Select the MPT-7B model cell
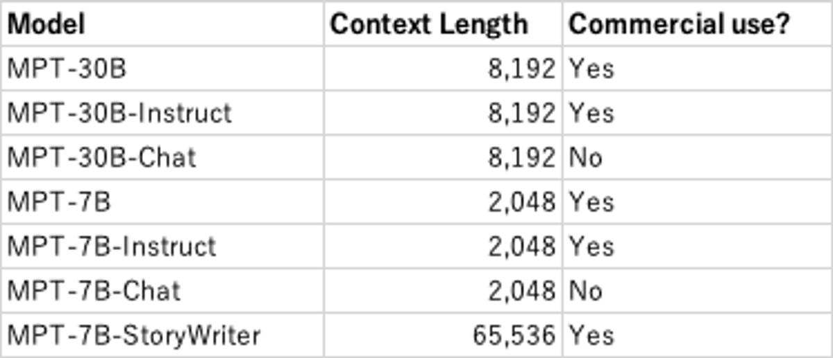 click(162, 202)
